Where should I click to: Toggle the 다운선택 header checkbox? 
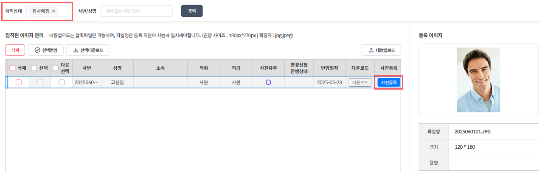[56, 68]
